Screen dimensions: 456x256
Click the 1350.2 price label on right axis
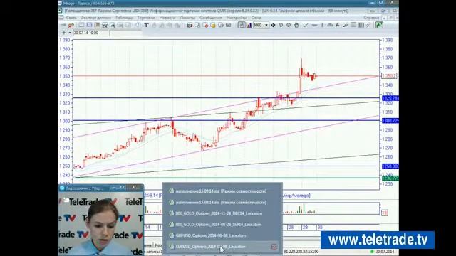click(x=389, y=76)
